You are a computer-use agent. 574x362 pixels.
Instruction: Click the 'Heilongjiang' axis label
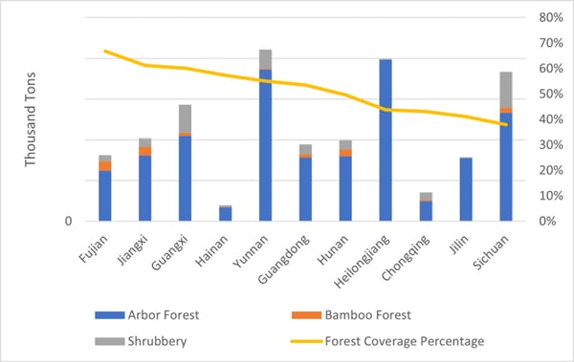click(x=363, y=262)
